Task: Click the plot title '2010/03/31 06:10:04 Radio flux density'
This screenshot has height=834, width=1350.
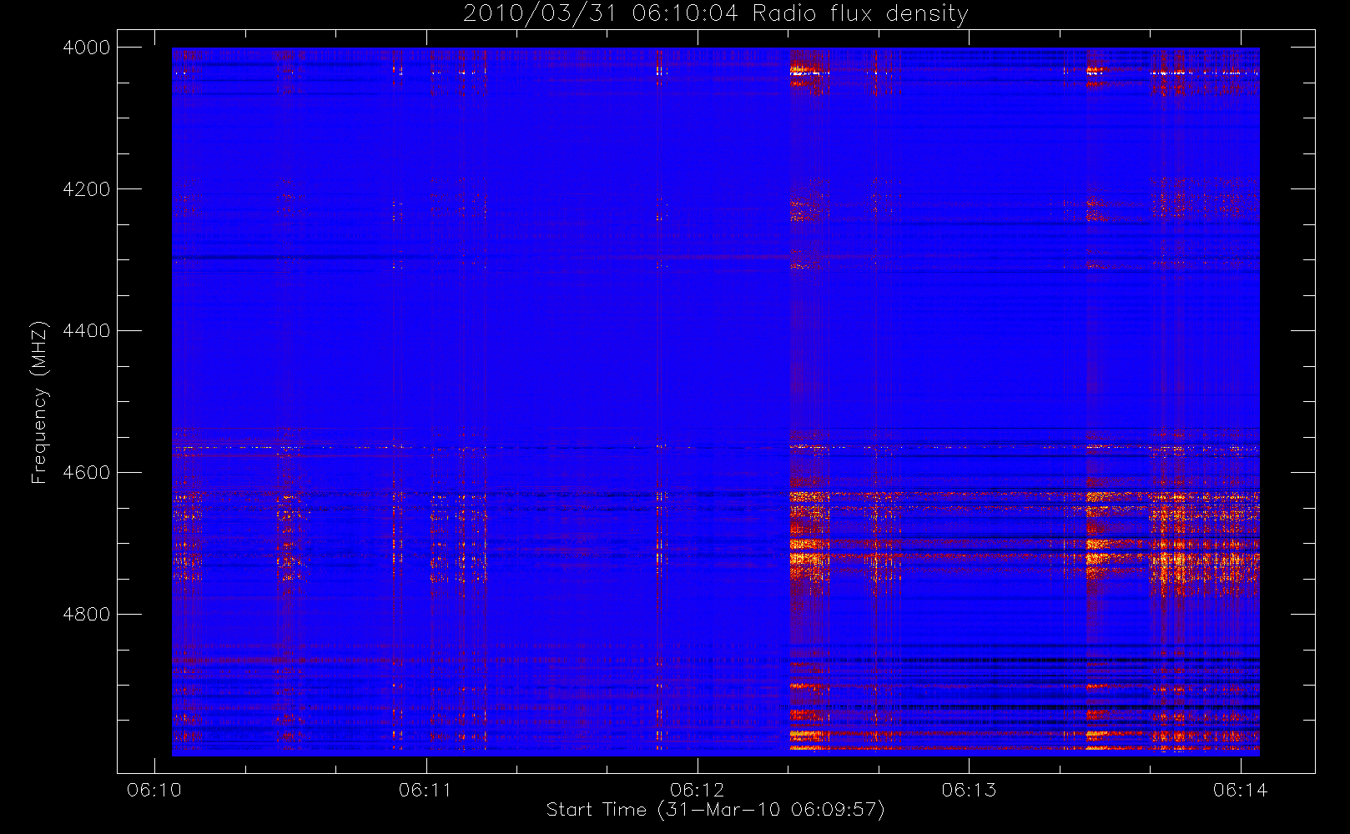Action: [716, 14]
